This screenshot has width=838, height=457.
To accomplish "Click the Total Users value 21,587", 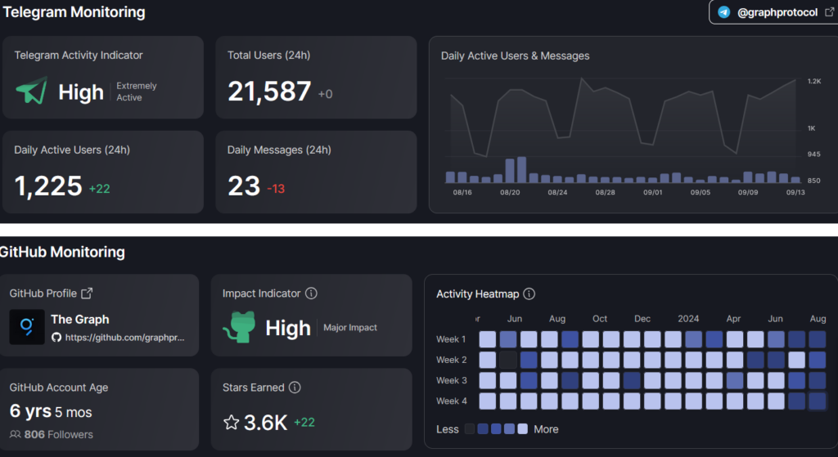I will coord(269,92).
